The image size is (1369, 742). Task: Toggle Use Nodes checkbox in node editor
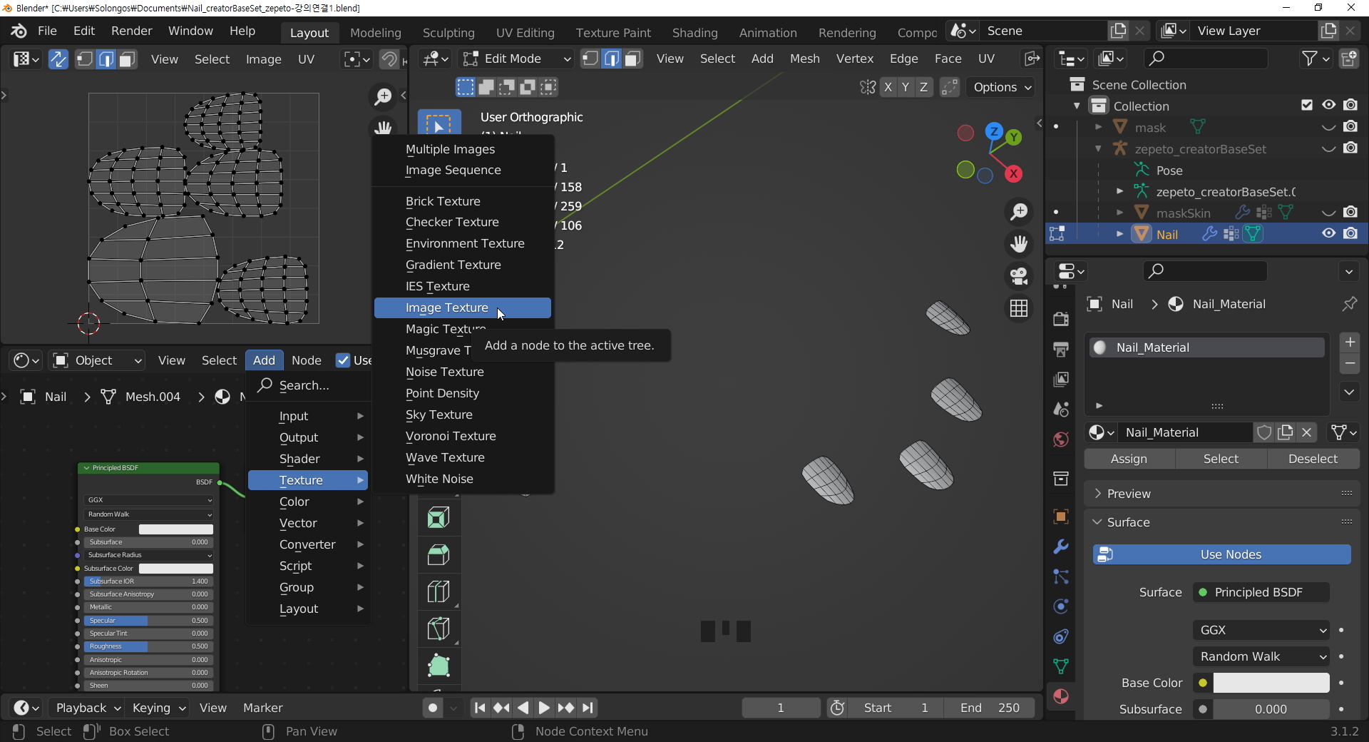tap(343, 360)
